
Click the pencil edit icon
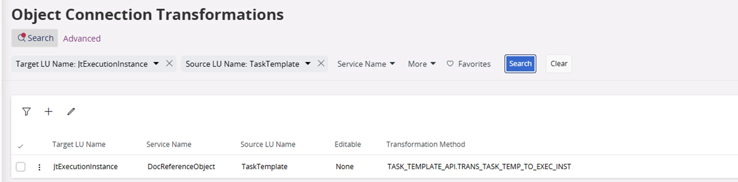pos(71,112)
